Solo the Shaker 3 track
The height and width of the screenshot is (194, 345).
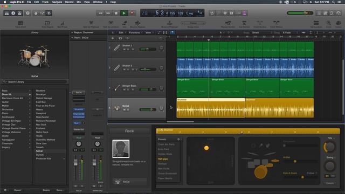point(128,70)
